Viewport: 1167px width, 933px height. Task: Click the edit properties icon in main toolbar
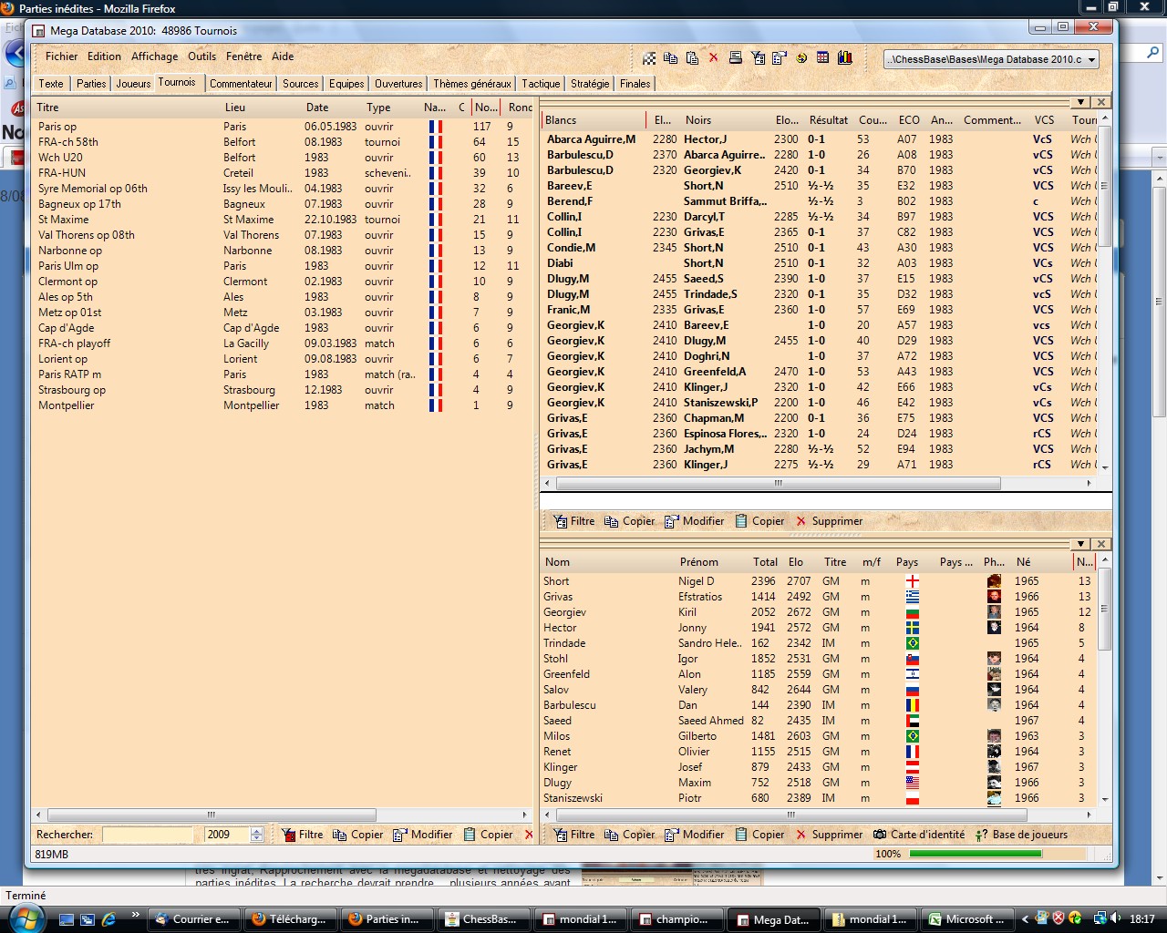[780, 58]
